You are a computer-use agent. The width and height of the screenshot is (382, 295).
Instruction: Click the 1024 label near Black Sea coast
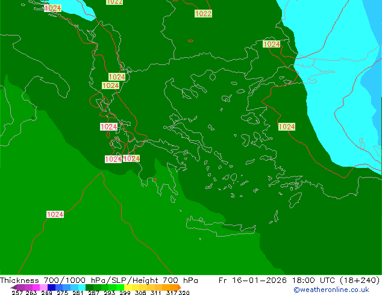pyautogui.click(x=272, y=44)
